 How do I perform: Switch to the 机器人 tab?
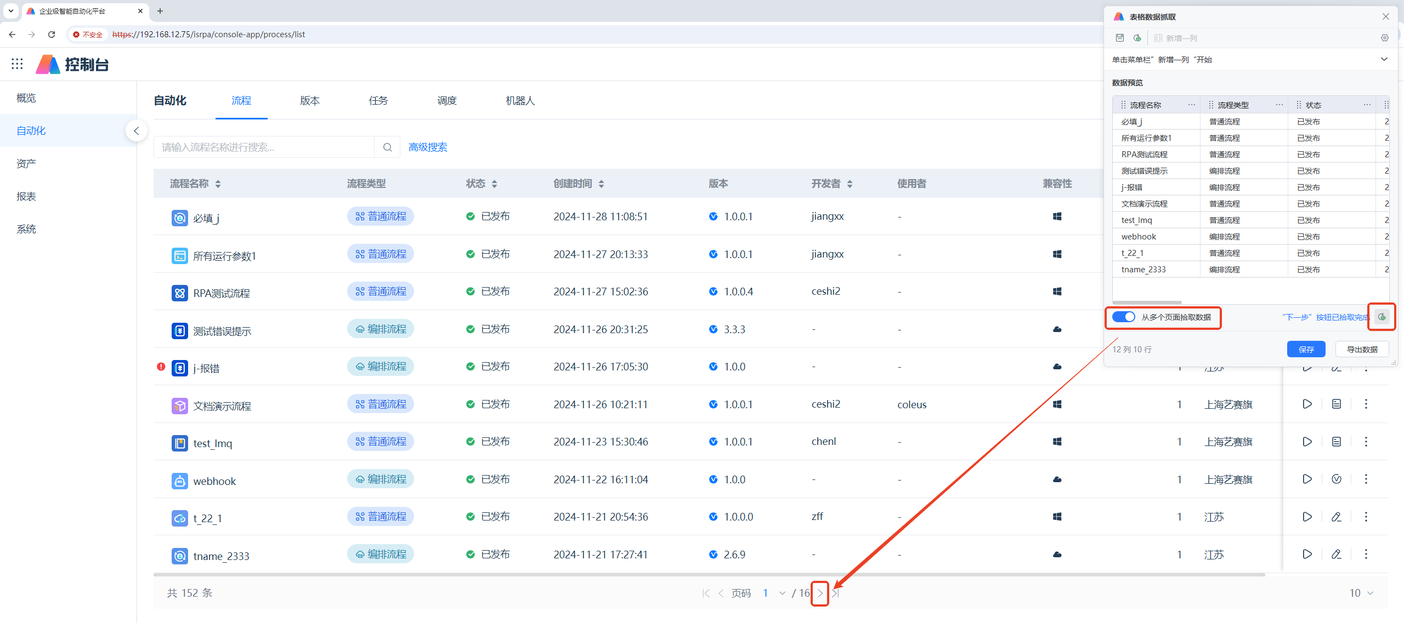pyautogui.click(x=520, y=101)
